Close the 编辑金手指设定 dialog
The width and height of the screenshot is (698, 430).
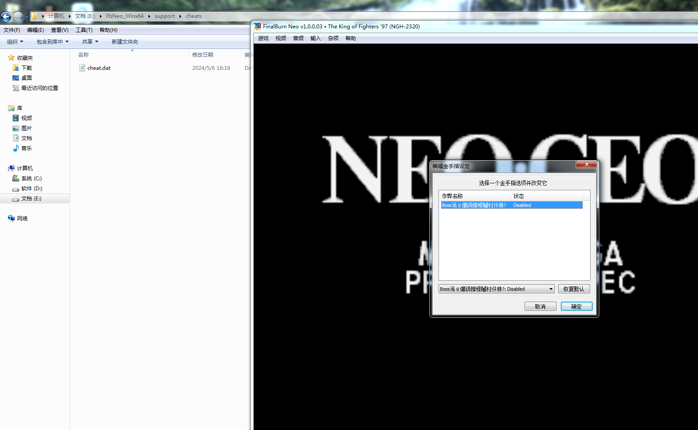tap(586, 165)
